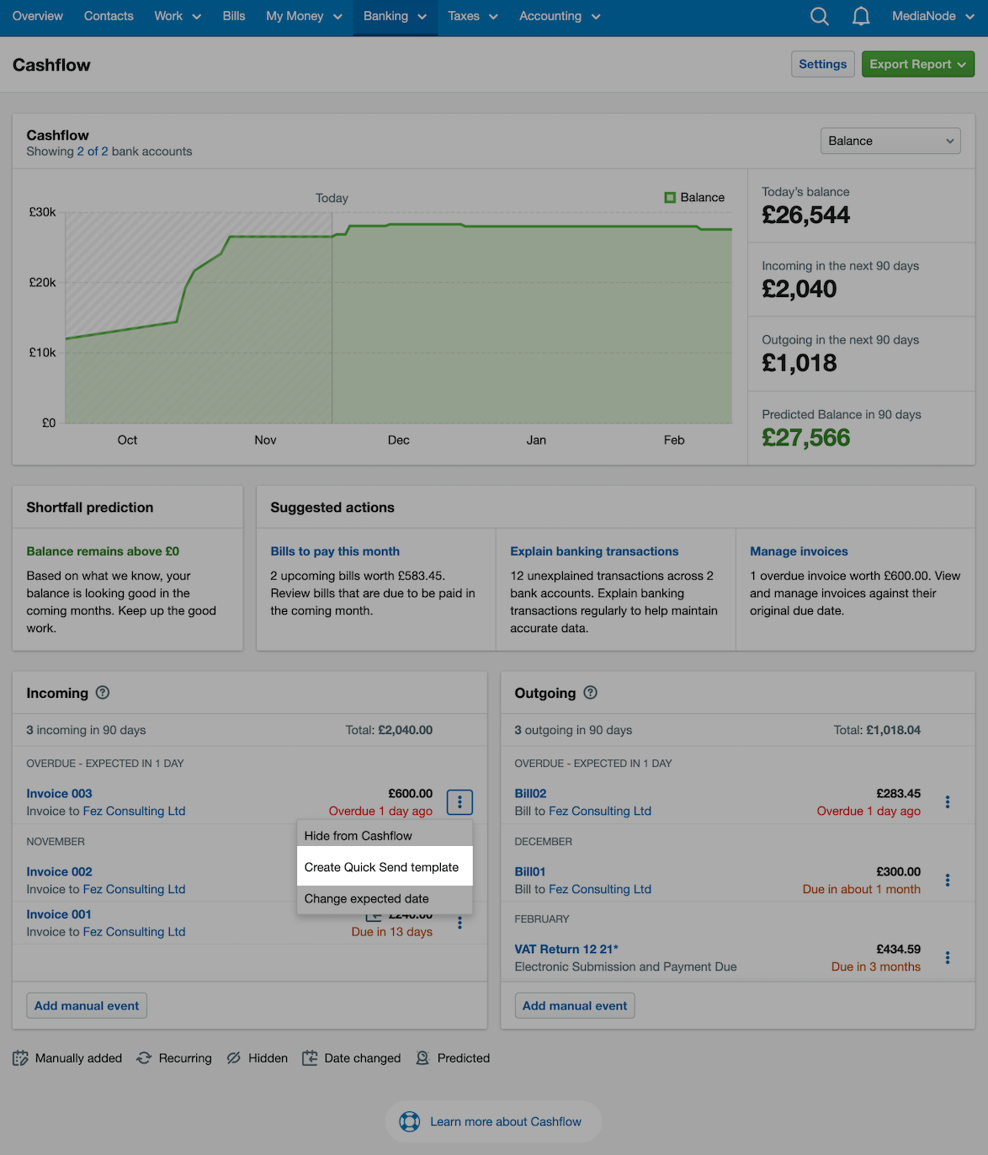The height and width of the screenshot is (1155, 988).
Task: Expand the Export Report dropdown
Action: [x=917, y=64]
